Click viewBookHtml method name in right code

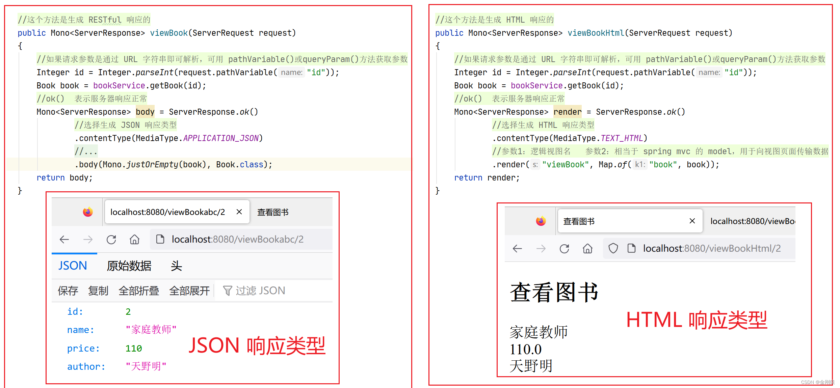(x=596, y=33)
